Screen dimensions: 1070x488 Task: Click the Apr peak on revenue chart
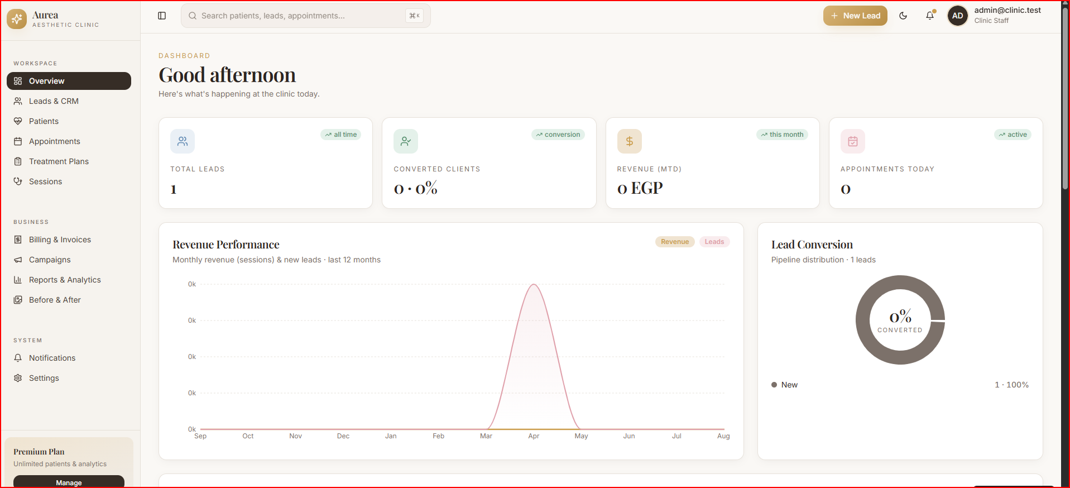[534, 285]
